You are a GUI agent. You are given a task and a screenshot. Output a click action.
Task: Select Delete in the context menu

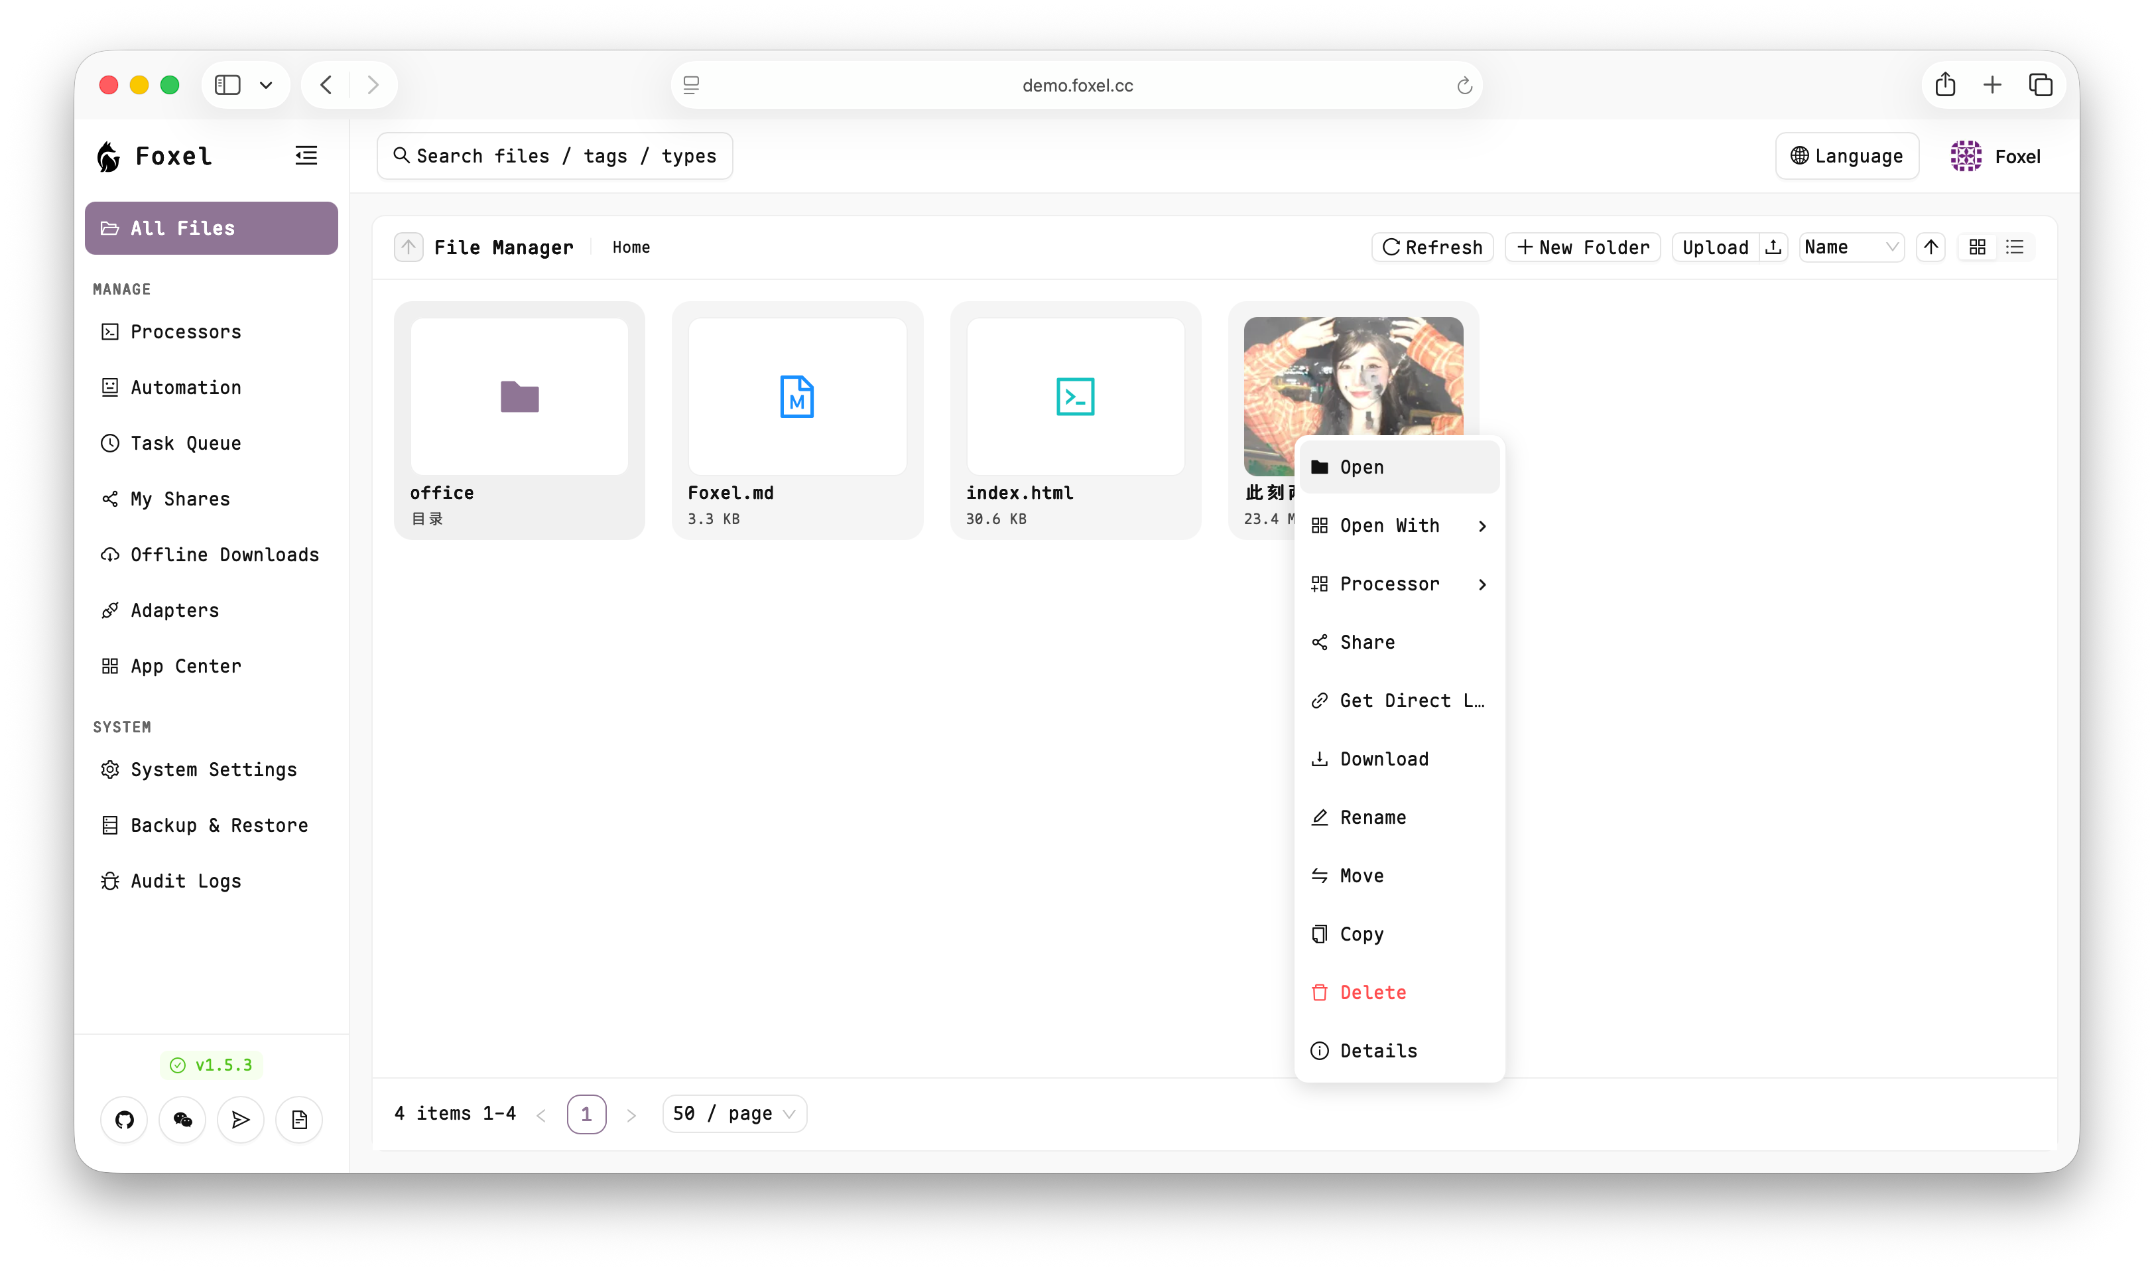1372,992
